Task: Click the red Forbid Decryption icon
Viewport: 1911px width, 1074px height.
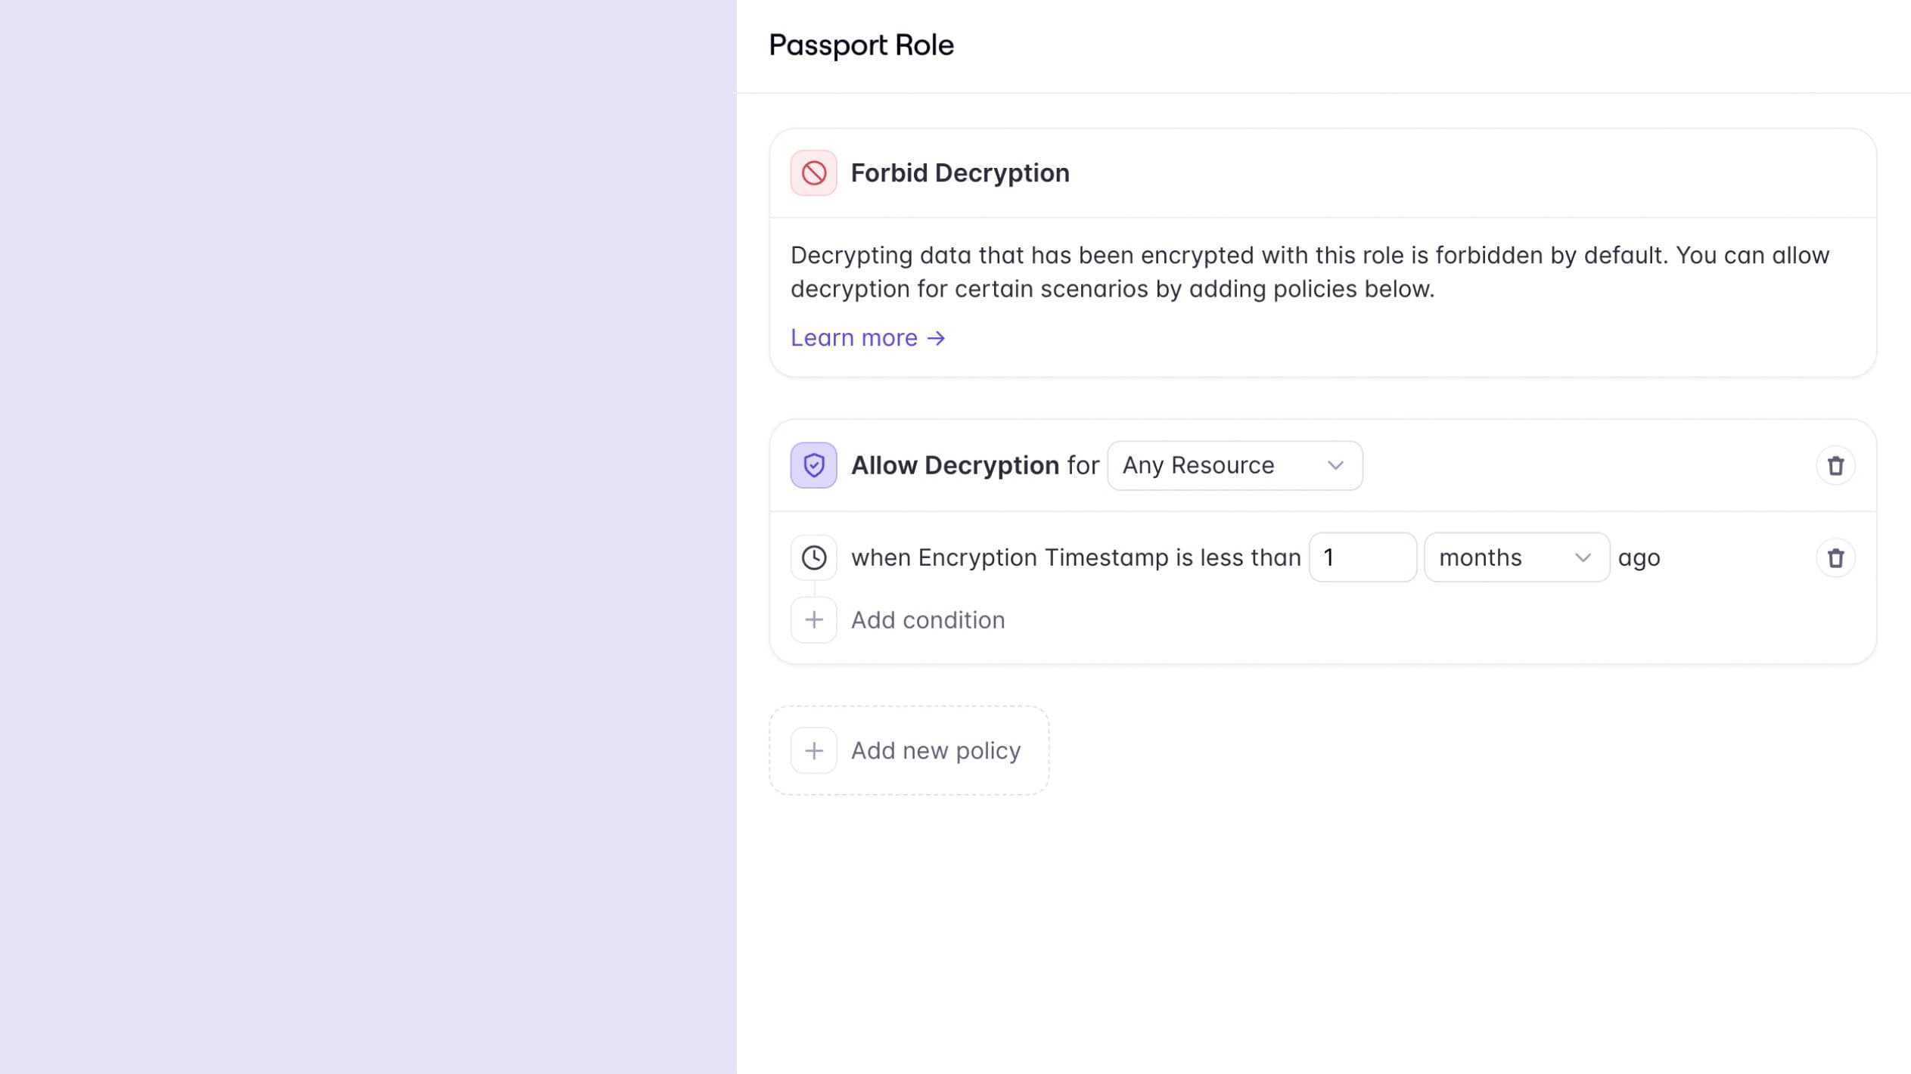Action: click(x=813, y=173)
